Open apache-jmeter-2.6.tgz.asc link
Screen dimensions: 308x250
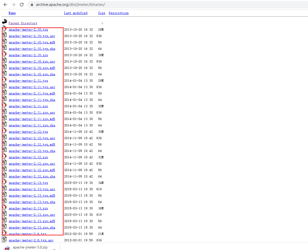(x=31, y=240)
